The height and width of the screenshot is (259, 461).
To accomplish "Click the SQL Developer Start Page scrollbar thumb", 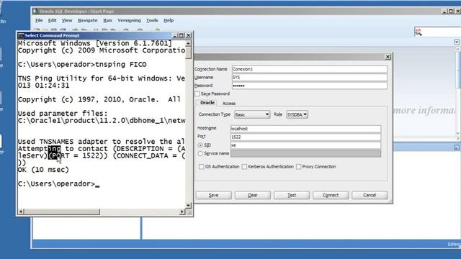I will point(458,71).
